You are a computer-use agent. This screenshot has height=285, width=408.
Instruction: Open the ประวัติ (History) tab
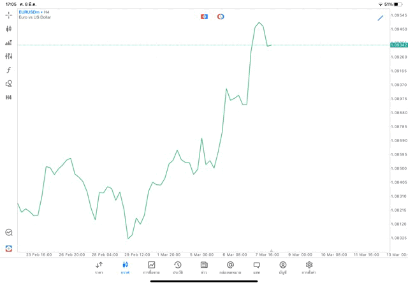tap(177, 267)
